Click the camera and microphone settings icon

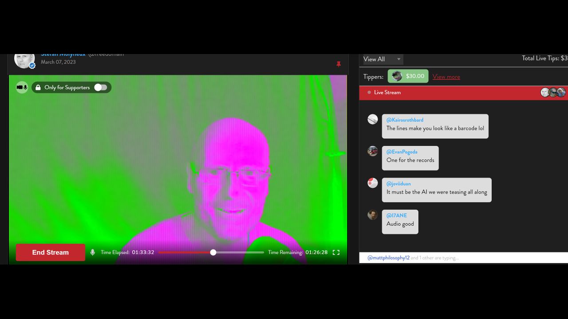[22, 87]
